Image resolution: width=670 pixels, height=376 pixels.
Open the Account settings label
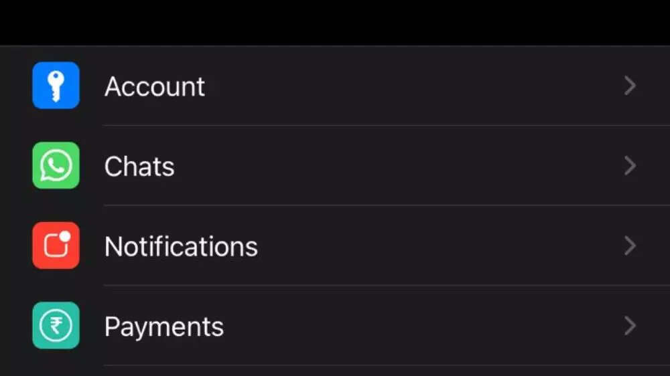coord(155,86)
